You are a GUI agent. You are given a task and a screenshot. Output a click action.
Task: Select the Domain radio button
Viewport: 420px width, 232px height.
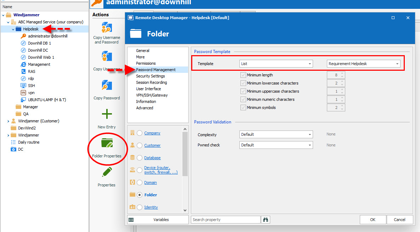140,182
